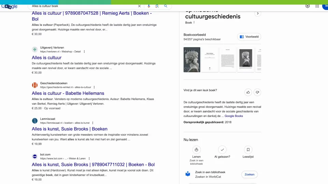Open options menu for bol.com result
The height and width of the screenshot is (184, 328).
(89, 158)
